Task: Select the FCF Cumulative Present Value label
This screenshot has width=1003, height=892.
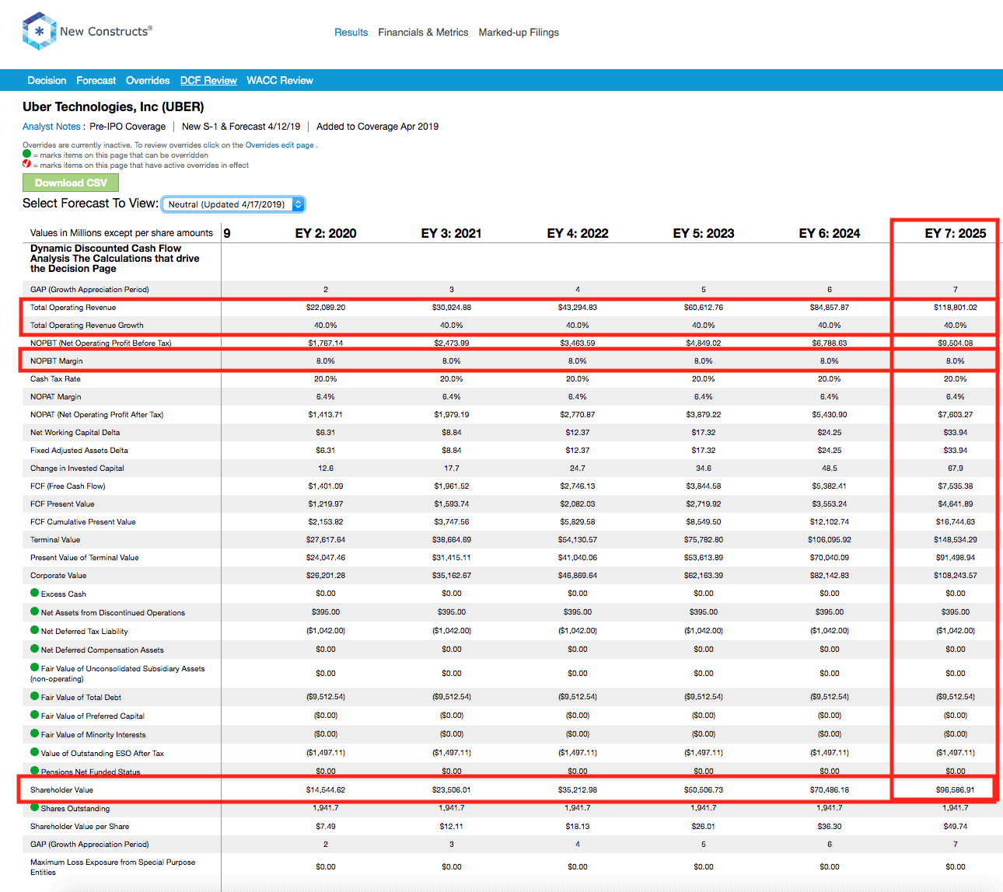Action: point(83,522)
